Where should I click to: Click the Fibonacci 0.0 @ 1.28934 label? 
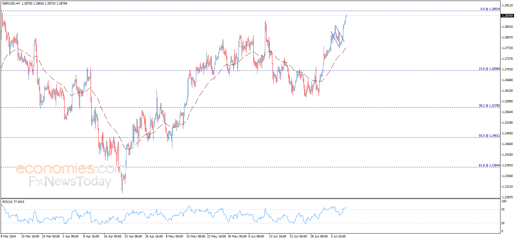[x=490, y=9]
